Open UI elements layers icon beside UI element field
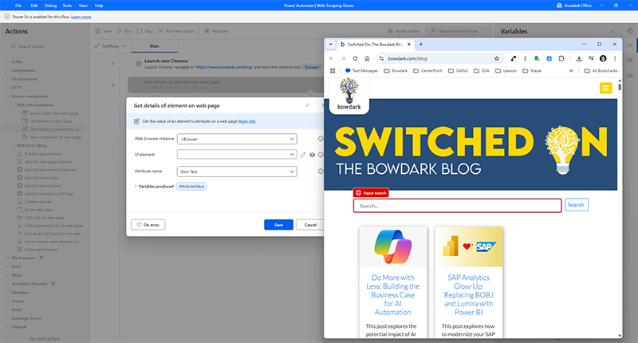The image size is (638, 343). tap(312, 155)
